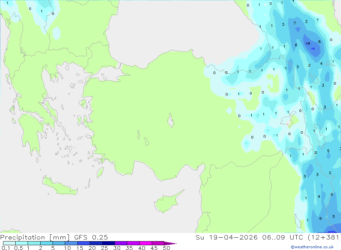The image size is (341, 250).
Task: Select the 2–5 mm legend color swatch
Action: click(x=46, y=243)
